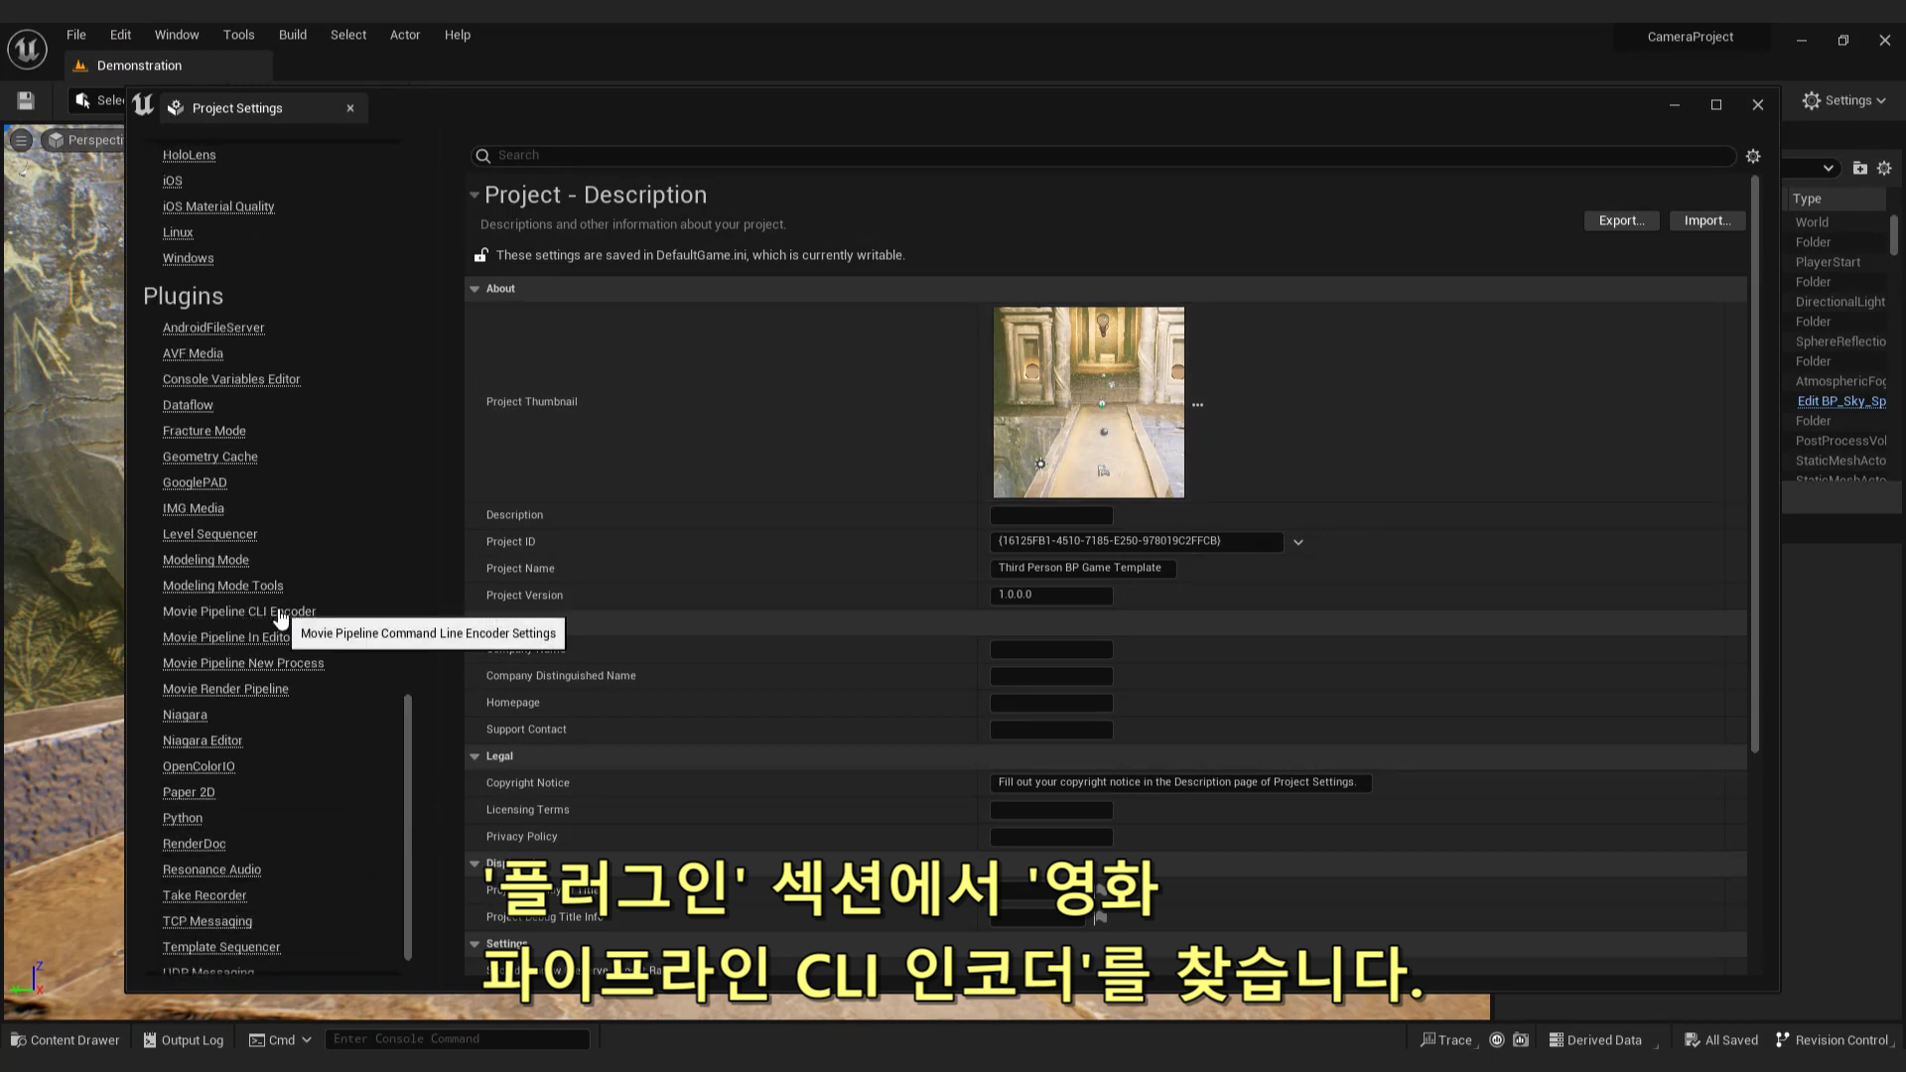This screenshot has height=1072, width=1906.
Task: Open the Cmd console type dropdown
Action: (x=281, y=1039)
